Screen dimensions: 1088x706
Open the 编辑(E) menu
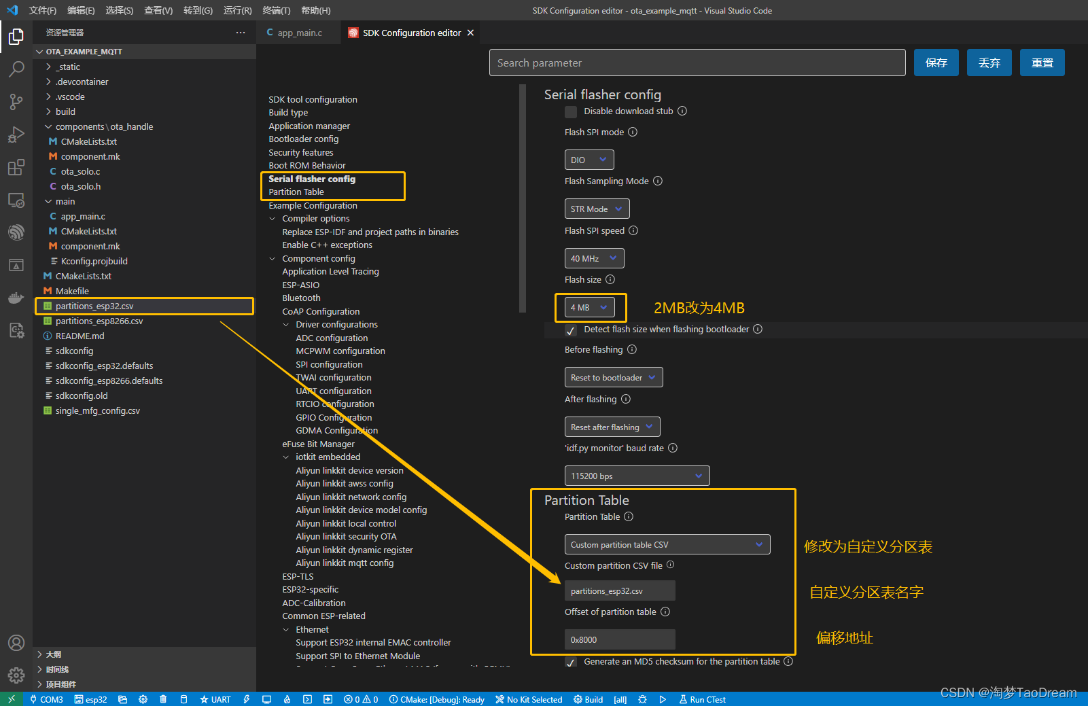(81, 10)
